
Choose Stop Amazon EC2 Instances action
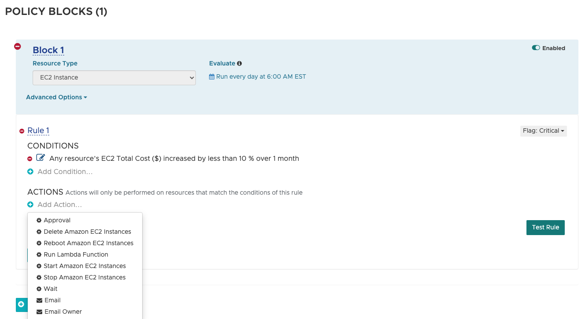(85, 278)
